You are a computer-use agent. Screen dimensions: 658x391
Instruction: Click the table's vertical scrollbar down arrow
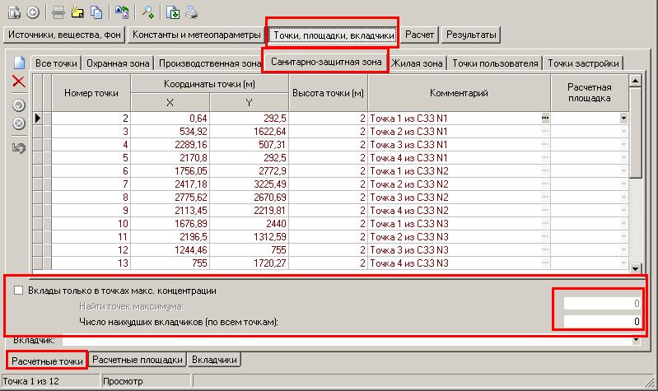[635, 268]
